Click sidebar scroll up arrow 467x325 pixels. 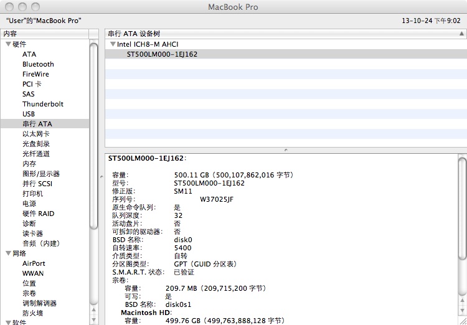coord(93,310)
